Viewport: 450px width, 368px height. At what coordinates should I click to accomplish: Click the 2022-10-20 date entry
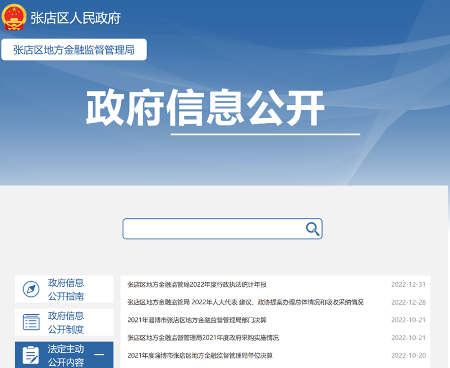[408, 356]
